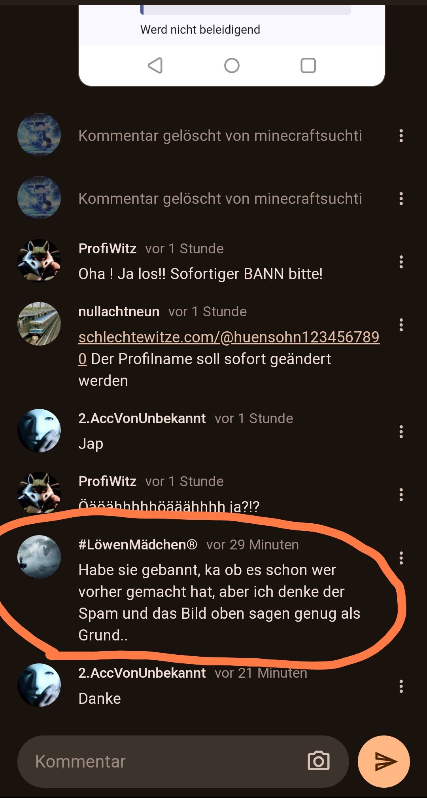Screen dimensions: 427x798
Task: Open three-dot menu for #LöwenMädchen® comment
Action: [x=401, y=558]
